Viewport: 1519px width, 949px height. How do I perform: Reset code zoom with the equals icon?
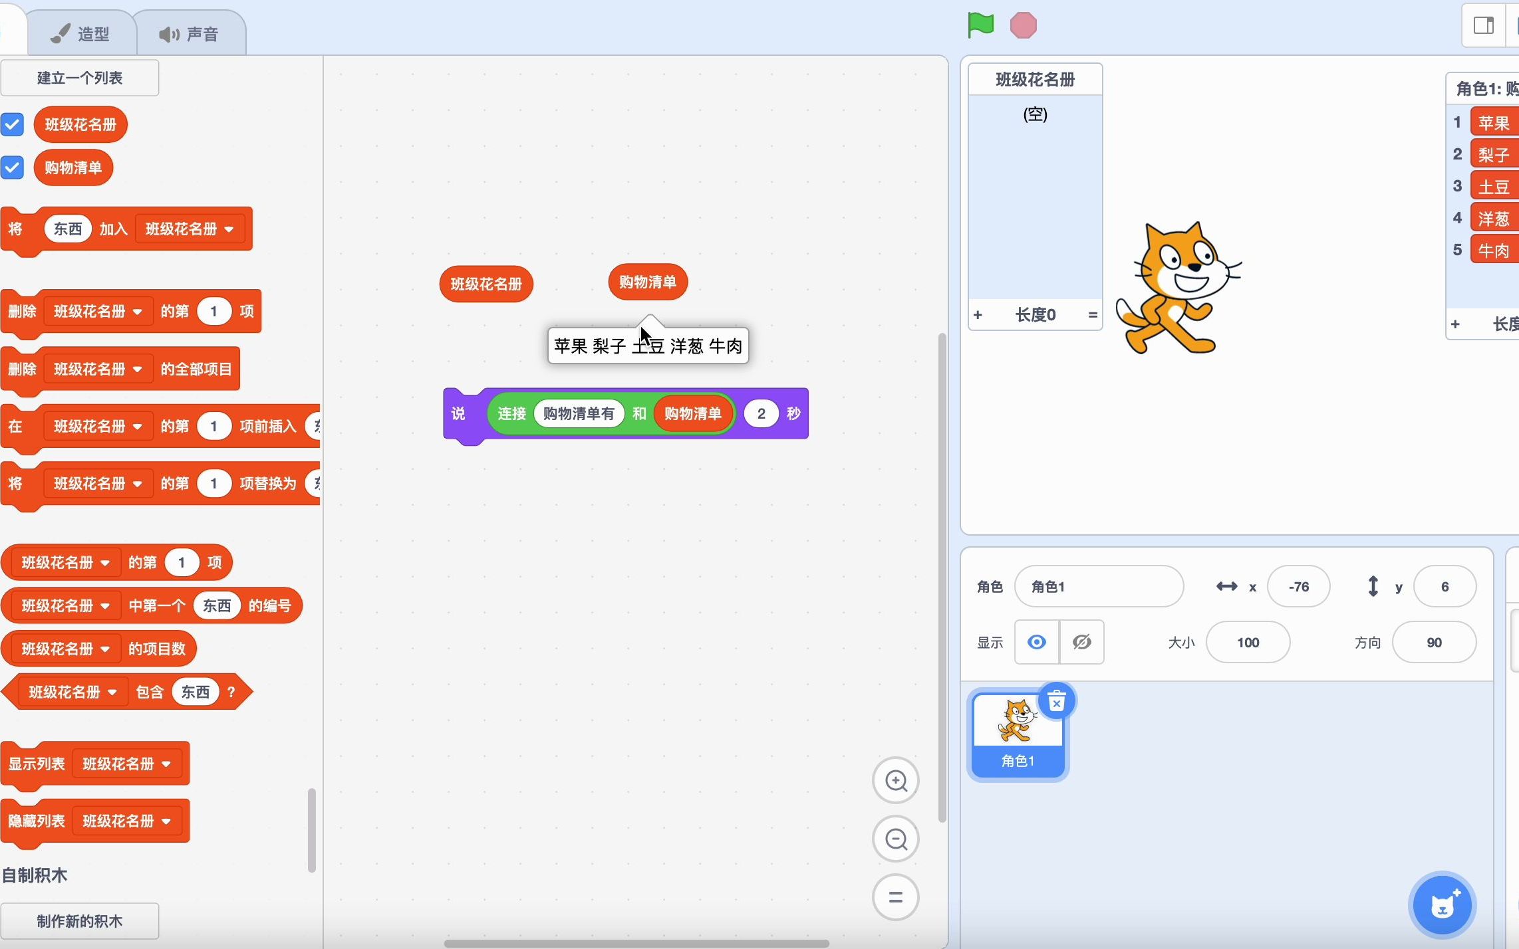coord(896,897)
